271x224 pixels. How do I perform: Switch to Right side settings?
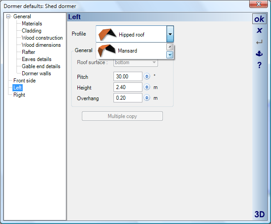coord(19,95)
